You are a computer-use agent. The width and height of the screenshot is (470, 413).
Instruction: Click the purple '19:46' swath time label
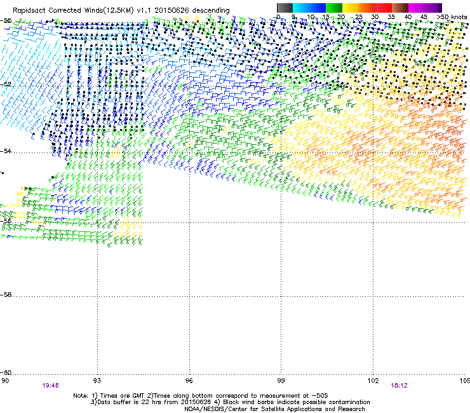50,386
